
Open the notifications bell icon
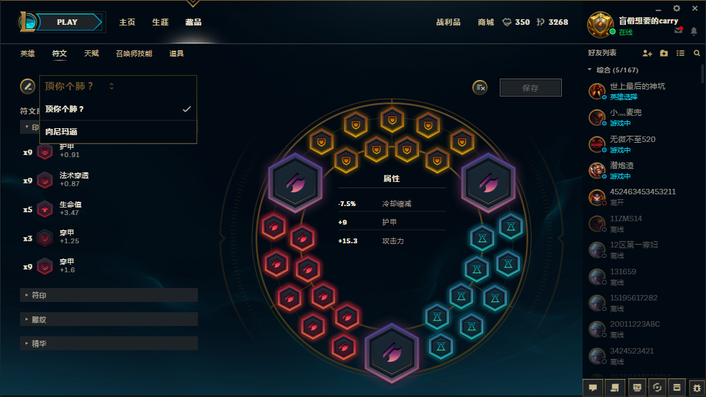tap(694, 31)
